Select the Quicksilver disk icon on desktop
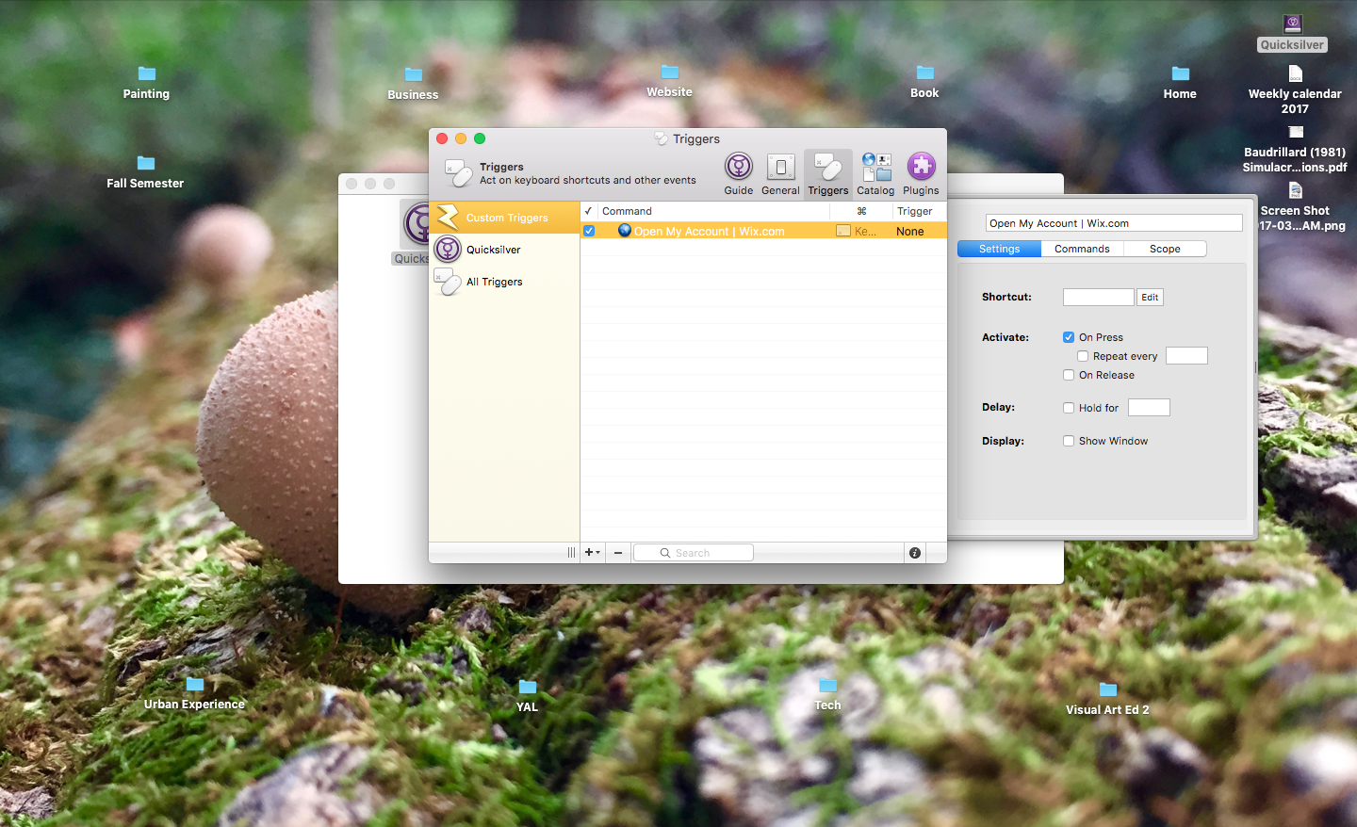Viewport: 1357px width, 827px height. coord(1292,32)
